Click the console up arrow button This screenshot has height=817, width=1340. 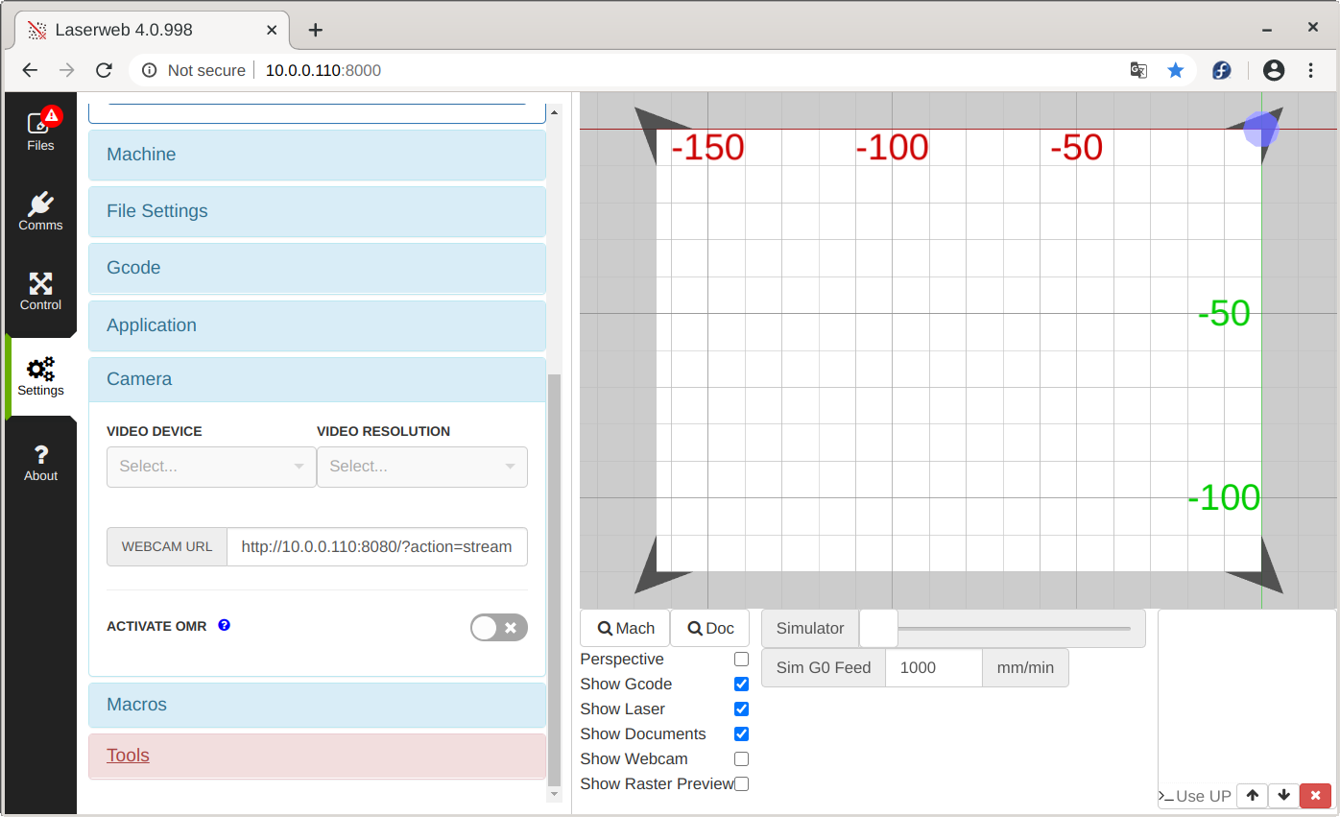[1252, 796]
